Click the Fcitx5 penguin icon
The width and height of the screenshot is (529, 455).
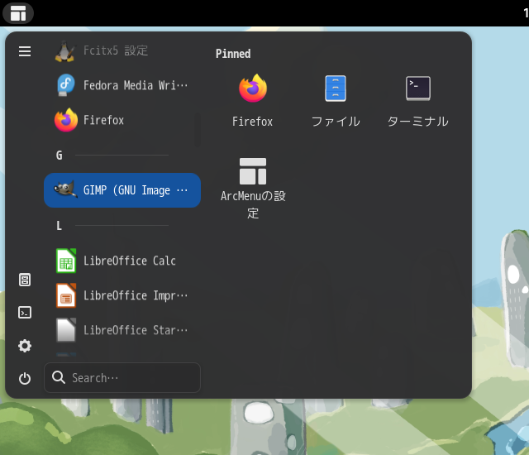(64, 51)
